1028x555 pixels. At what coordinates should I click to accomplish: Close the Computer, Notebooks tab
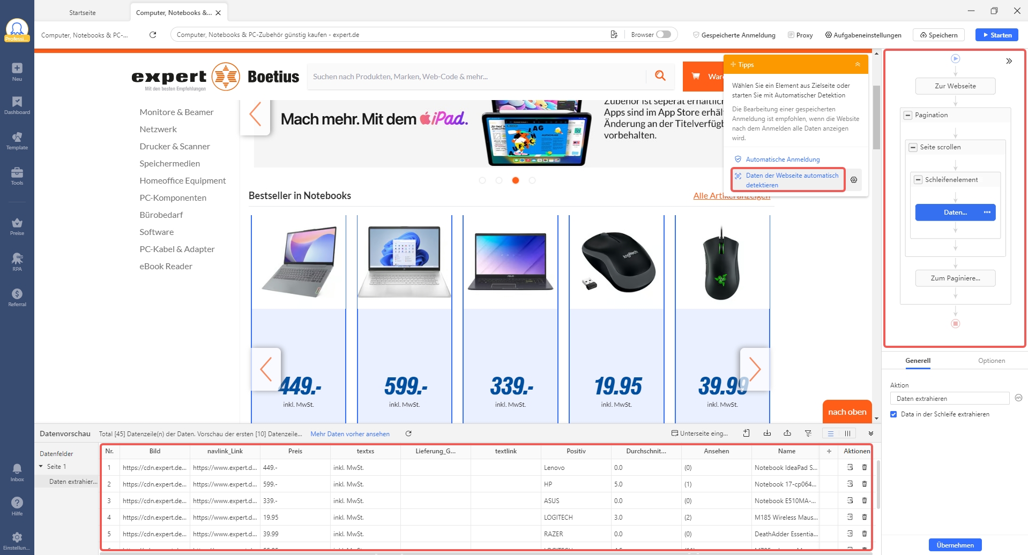coord(218,13)
